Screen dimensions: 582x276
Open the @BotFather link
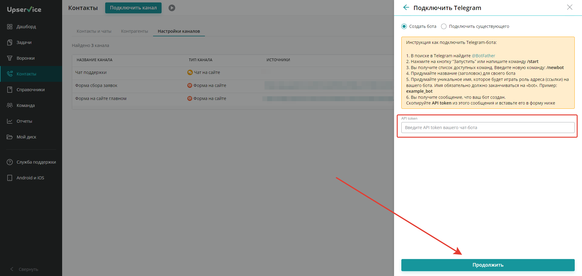coord(483,56)
